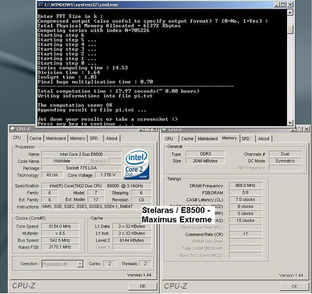Viewport: 312px width, 294px height.
Task: Click the Command Rate value 1T
Action: (x=245, y=234)
